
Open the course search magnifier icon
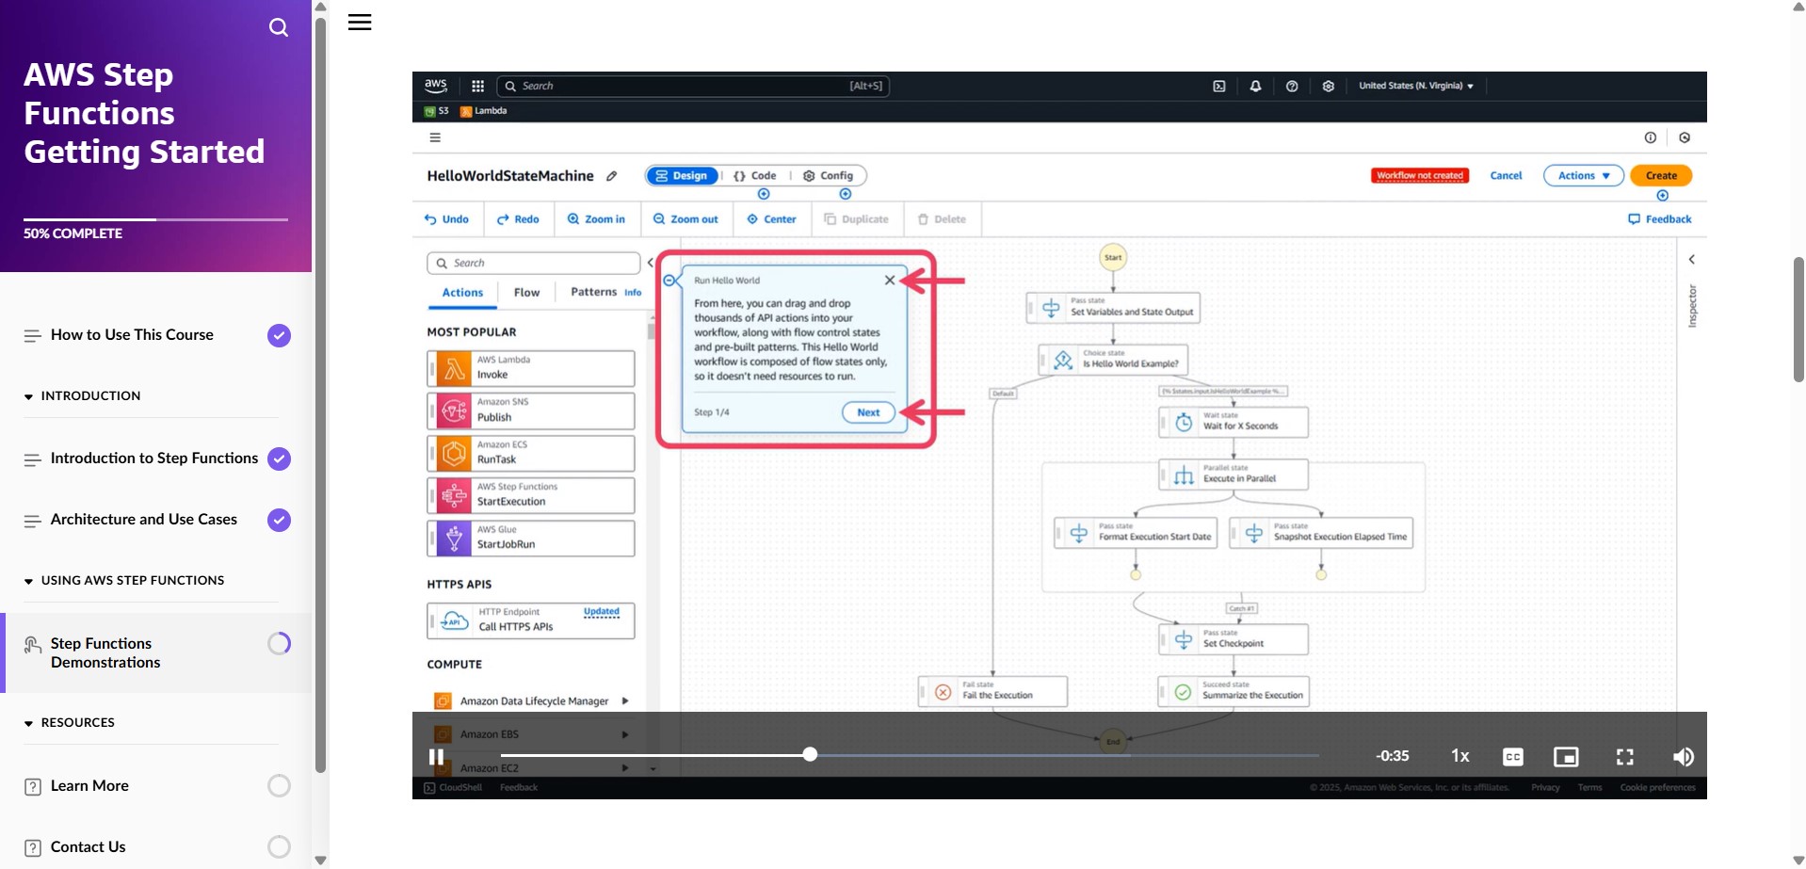279,27
